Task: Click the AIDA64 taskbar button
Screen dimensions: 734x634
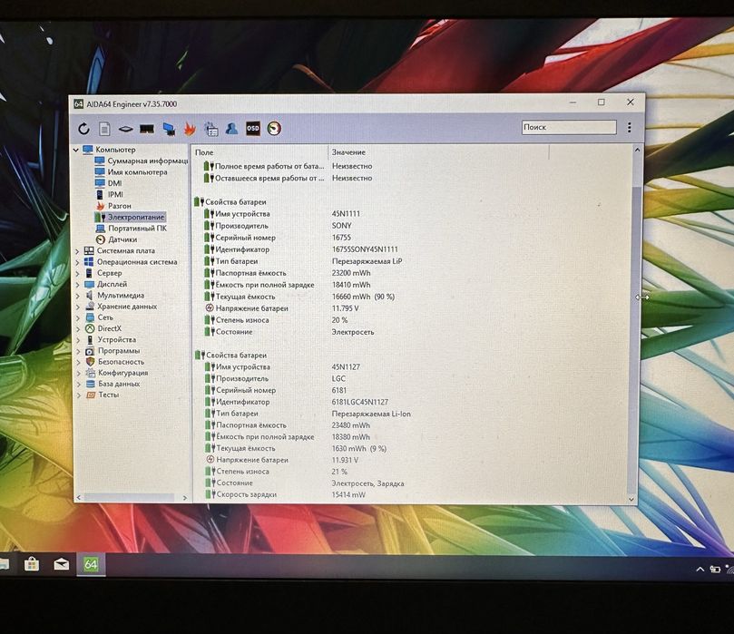Action: pos(91,565)
